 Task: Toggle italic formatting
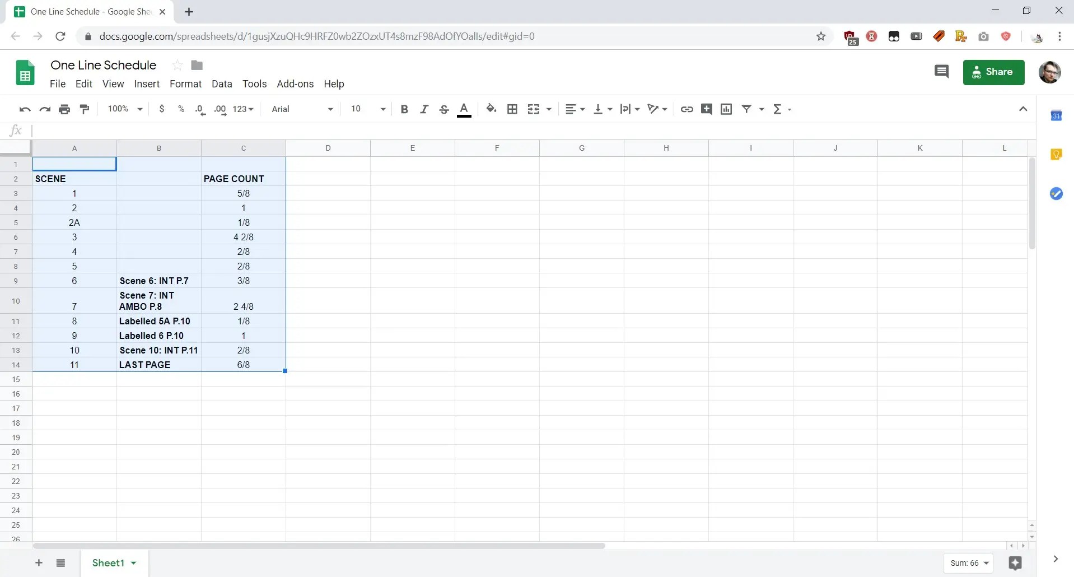tap(424, 109)
